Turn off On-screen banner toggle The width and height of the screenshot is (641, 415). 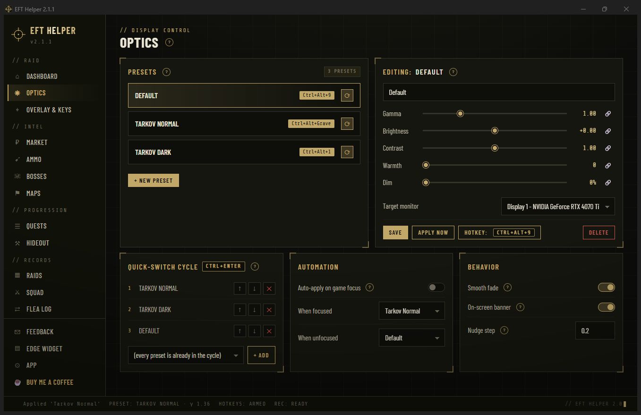coord(606,307)
